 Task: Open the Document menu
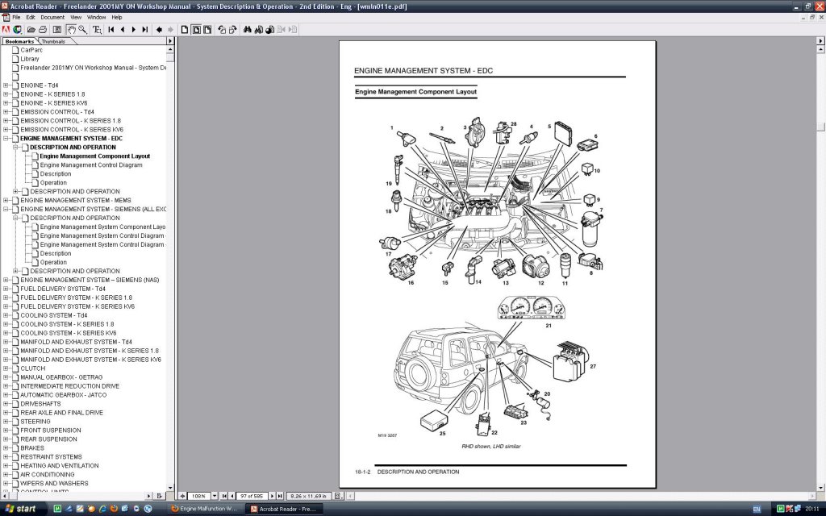52,17
